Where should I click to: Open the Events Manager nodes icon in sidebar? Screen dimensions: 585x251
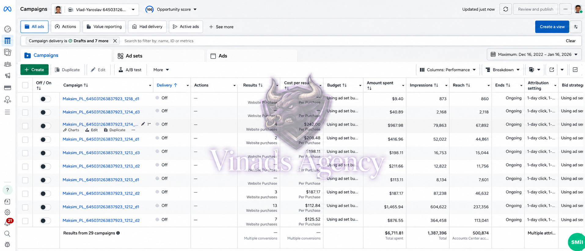tap(8, 100)
